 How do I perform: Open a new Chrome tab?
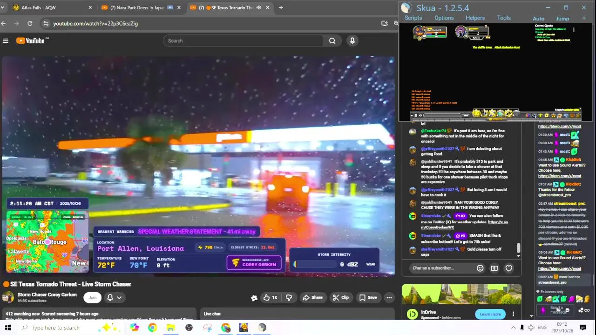tap(281, 7)
